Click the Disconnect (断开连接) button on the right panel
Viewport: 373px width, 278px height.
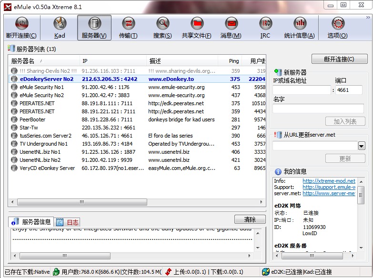[x=340, y=59]
